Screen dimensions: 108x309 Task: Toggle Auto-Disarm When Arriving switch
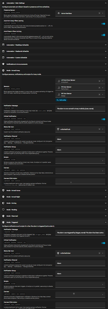[103, 35]
